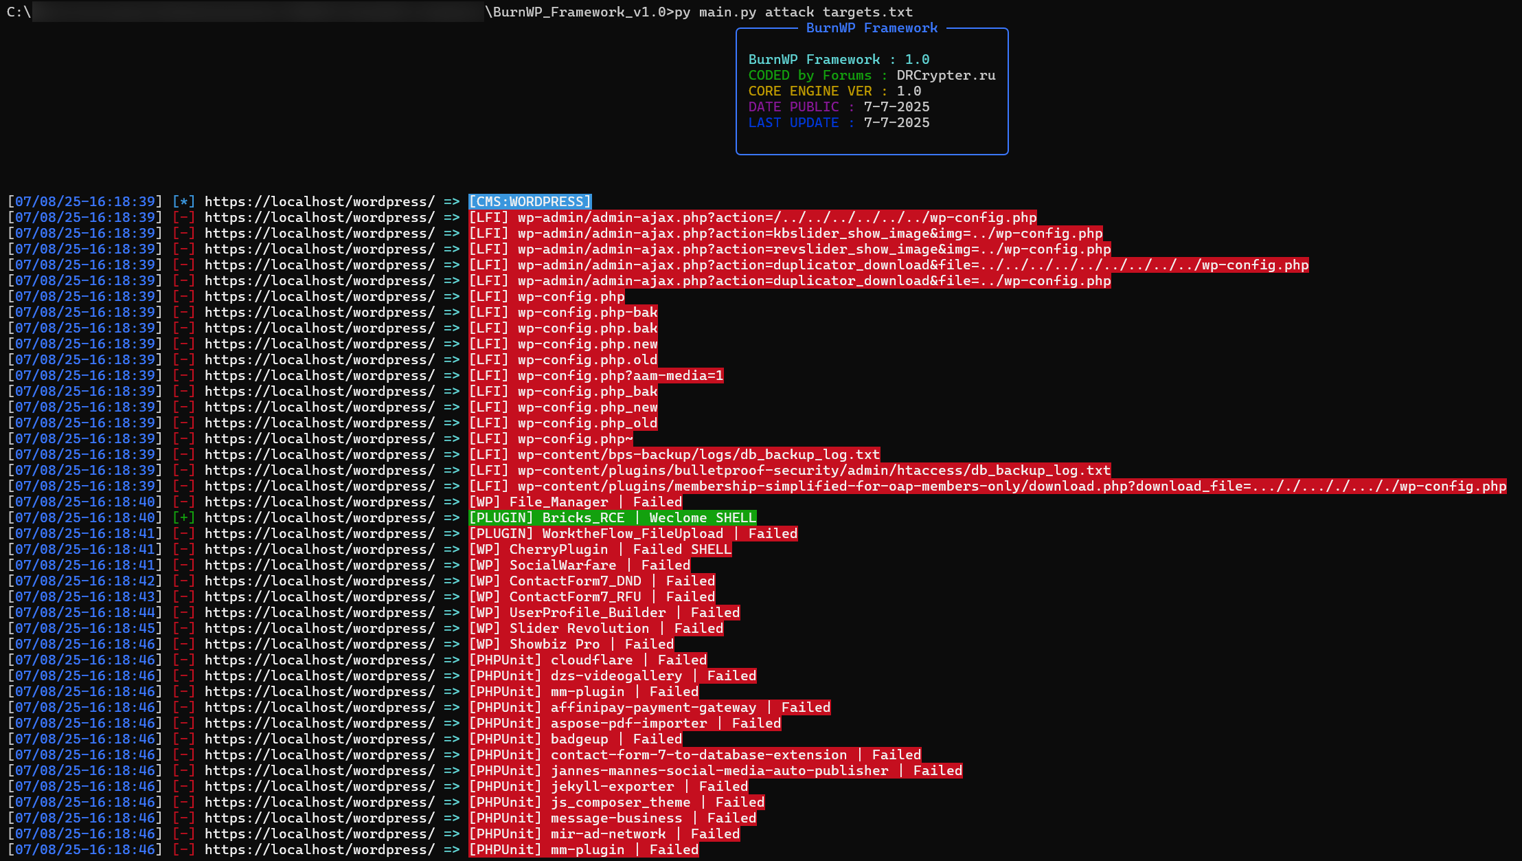
Task: Click the blue [*] status marker
Action: click(x=183, y=201)
